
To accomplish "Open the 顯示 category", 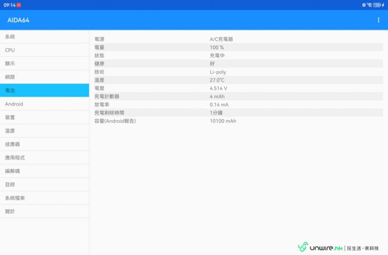I will [x=45, y=63].
